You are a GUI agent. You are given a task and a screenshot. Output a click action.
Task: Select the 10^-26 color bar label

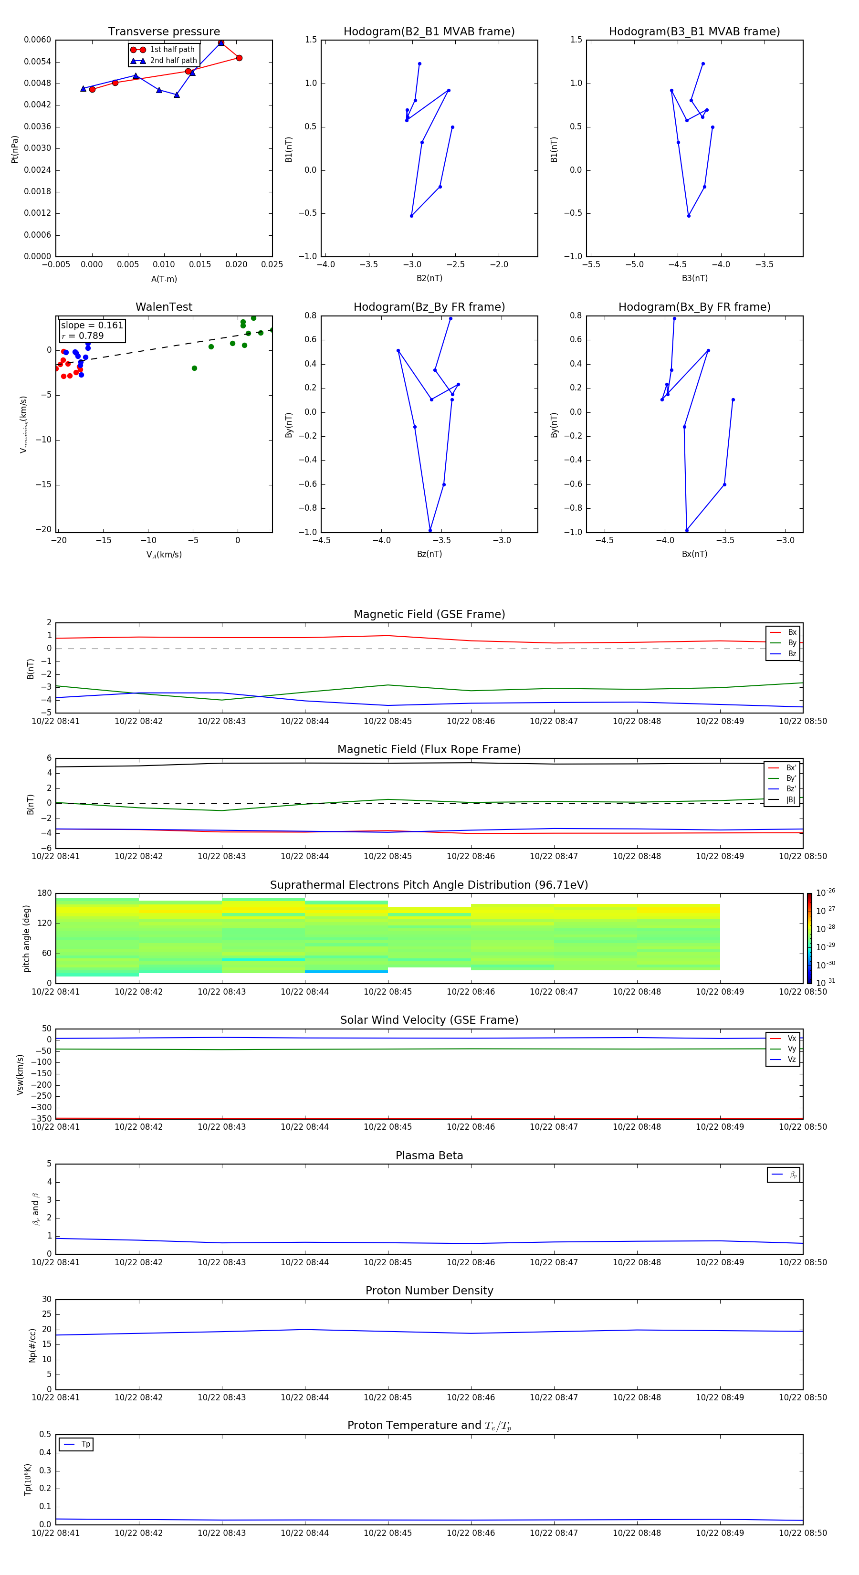826,892
